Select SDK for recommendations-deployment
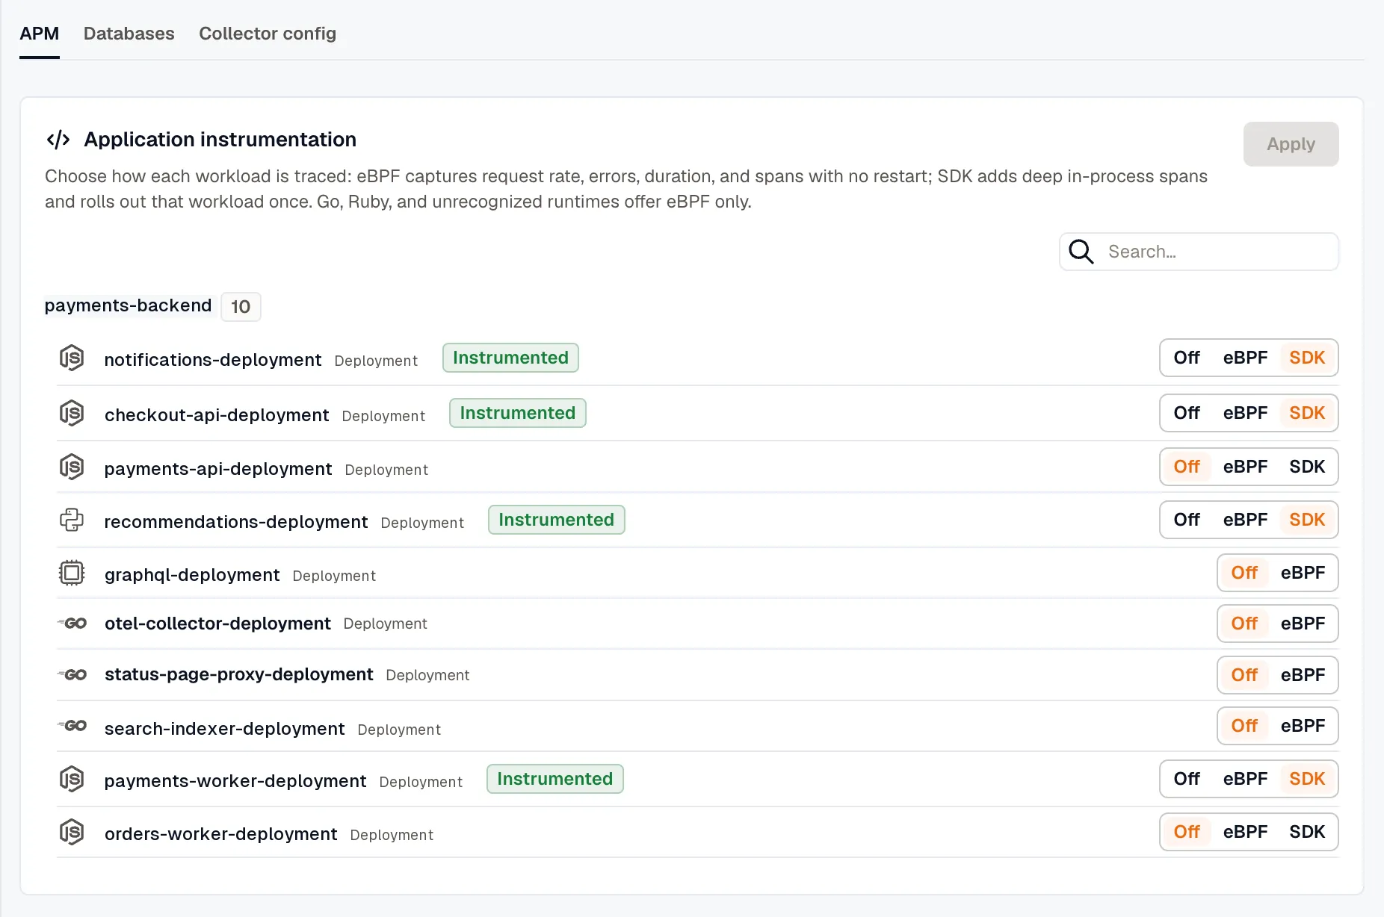 point(1307,520)
